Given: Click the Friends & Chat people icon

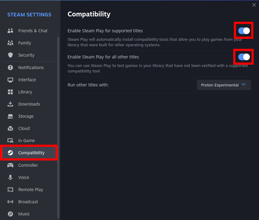Looking at the screenshot, I should click(x=10, y=31).
